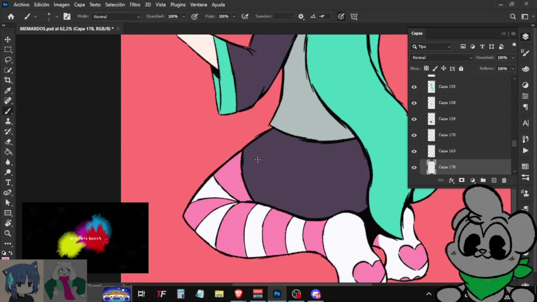Select the Lasso tool
Screen dimensions: 537x302
8,60
